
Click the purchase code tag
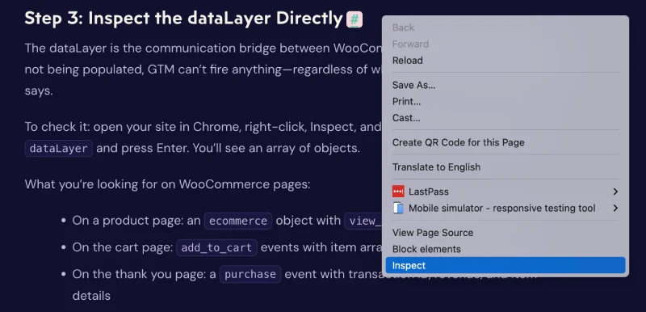pyautogui.click(x=250, y=275)
